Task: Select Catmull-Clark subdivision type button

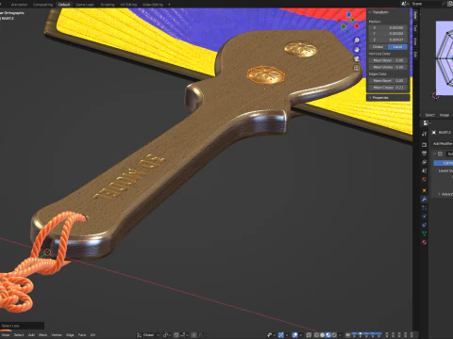Action: click(x=444, y=163)
